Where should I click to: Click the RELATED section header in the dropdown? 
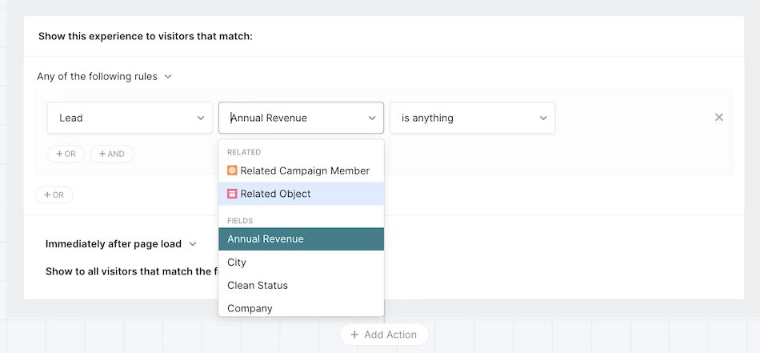point(244,152)
